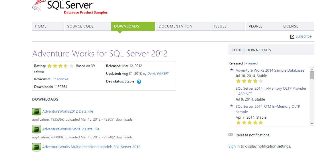Image resolution: width=319 pixels, height=153 pixels.
Task: Open the LICENSE tab
Action: click(x=297, y=26)
